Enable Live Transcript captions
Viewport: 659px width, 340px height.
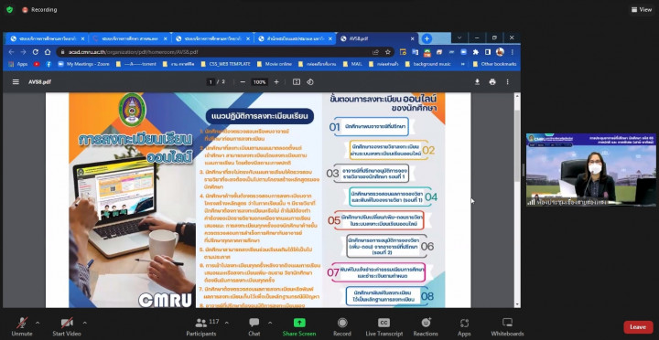tap(384, 323)
